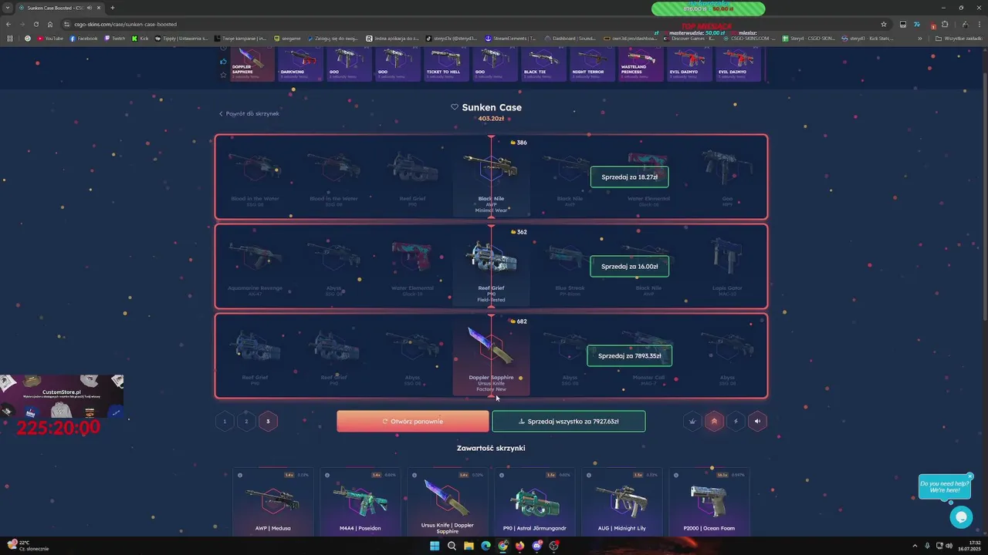Sell Black Nile for 18.27zł
Image resolution: width=988 pixels, height=555 pixels.
629,177
